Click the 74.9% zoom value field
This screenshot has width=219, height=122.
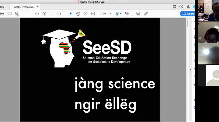(103, 14)
